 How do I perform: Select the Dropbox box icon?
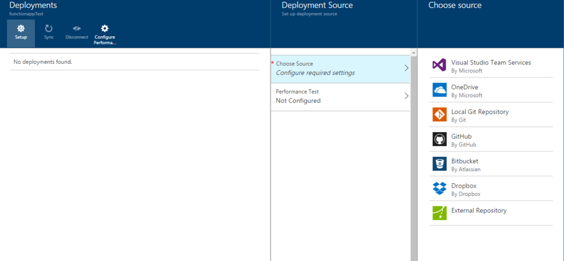click(439, 188)
